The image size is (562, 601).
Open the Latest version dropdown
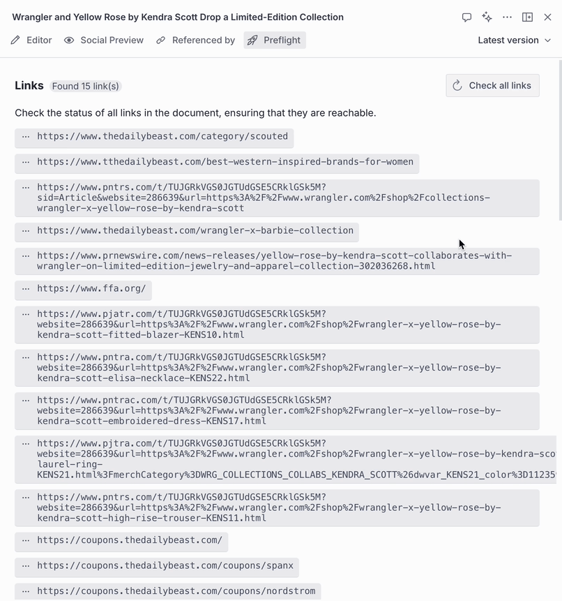514,40
